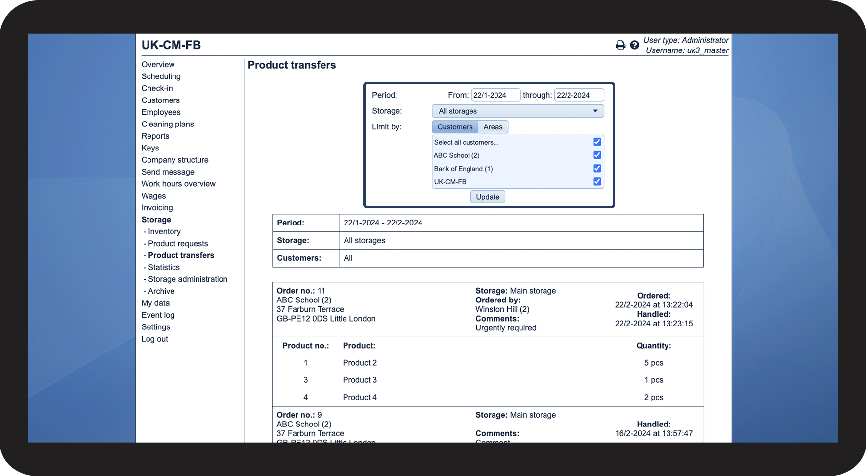Screen dimensions: 866x476
Task: Click the through date field
Action: (x=578, y=95)
